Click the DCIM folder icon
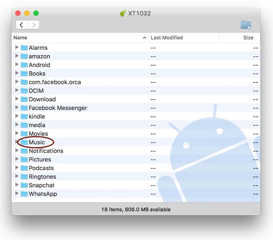Screen dimensions: 273x240 click(x=24, y=91)
